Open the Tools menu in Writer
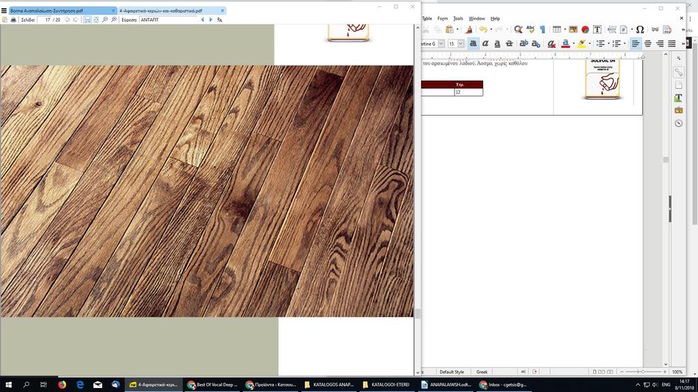The image size is (698, 392). [458, 18]
